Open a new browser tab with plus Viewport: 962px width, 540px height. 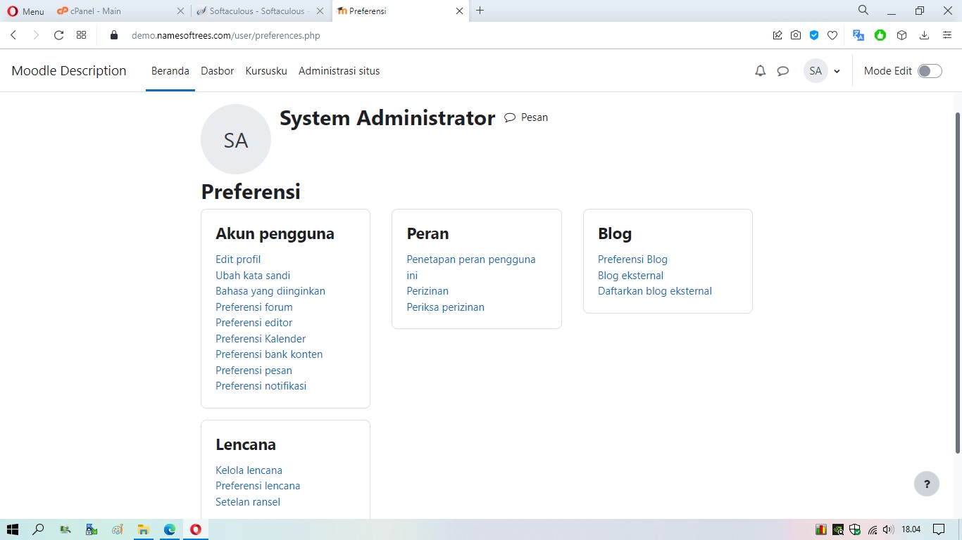[480, 11]
